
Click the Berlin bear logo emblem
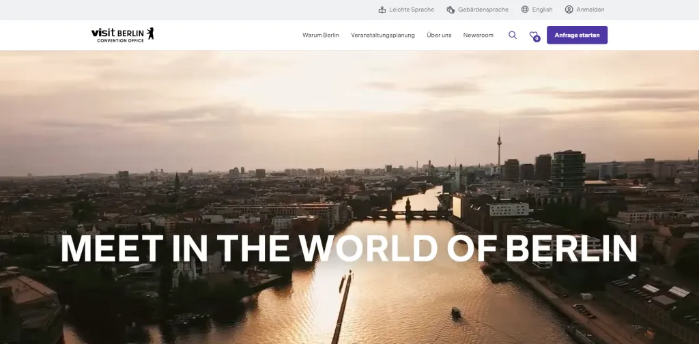150,33
